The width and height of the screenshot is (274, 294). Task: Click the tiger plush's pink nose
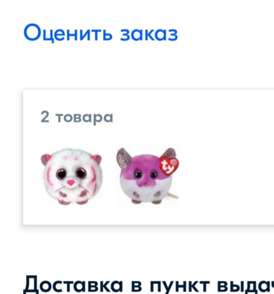pyautogui.click(x=71, y=183)
